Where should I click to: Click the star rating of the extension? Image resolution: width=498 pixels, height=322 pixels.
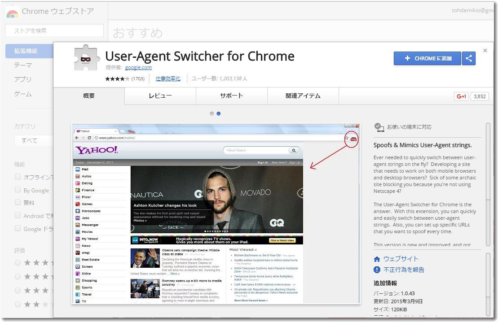[x=117, y=78]
